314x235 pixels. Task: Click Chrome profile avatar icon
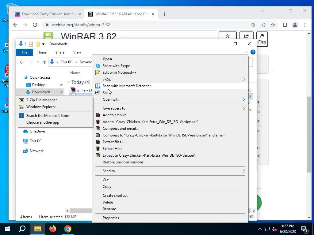click(295, 25)
